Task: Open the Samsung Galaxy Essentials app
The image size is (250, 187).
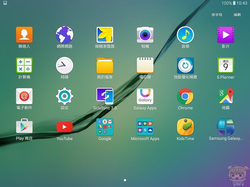Action: tap(226, 127)
